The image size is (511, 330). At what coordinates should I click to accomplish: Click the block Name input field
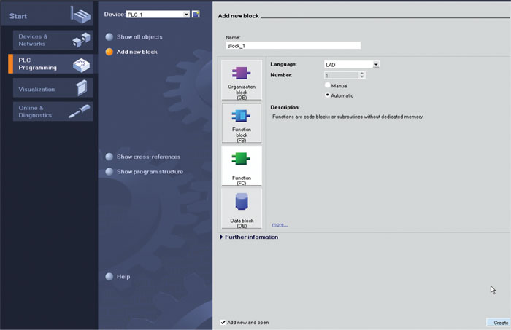(x=293, y=45)
